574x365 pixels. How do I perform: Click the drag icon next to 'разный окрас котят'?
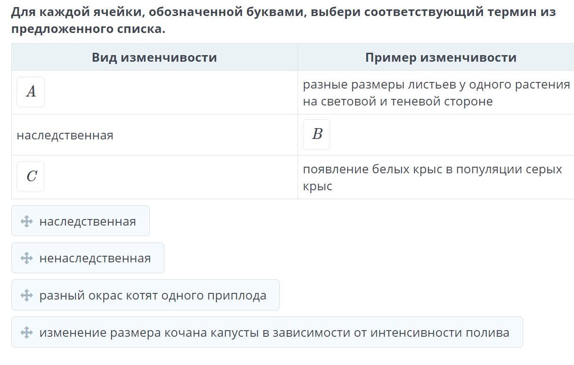[26, 295]
